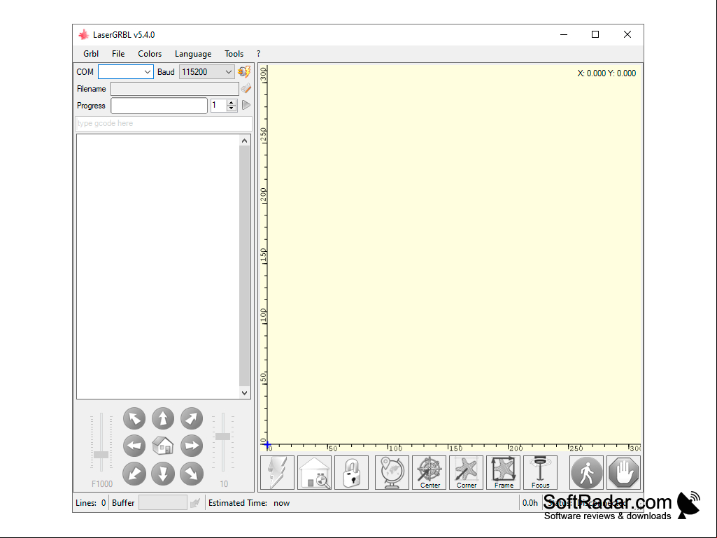This screenshot has width=717, height=538.
Task: Click the globe set-zero toolbar icon
Action: (392, 472)
